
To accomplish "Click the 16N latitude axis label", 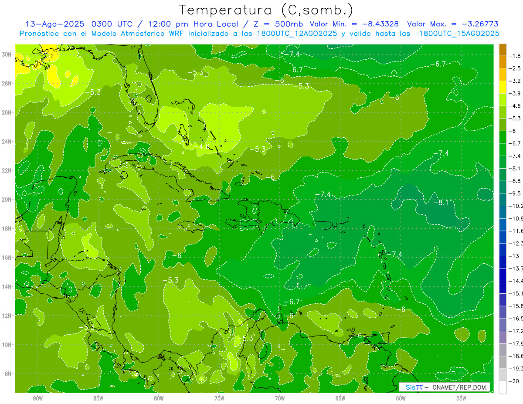I will pos(7,258).
